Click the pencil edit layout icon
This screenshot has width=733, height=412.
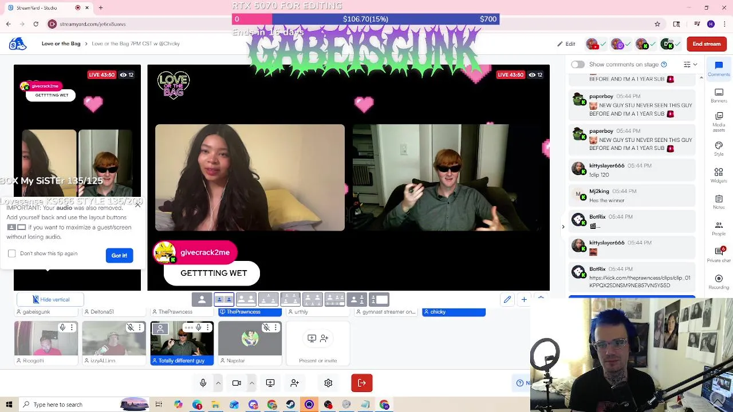coord(507,299)
